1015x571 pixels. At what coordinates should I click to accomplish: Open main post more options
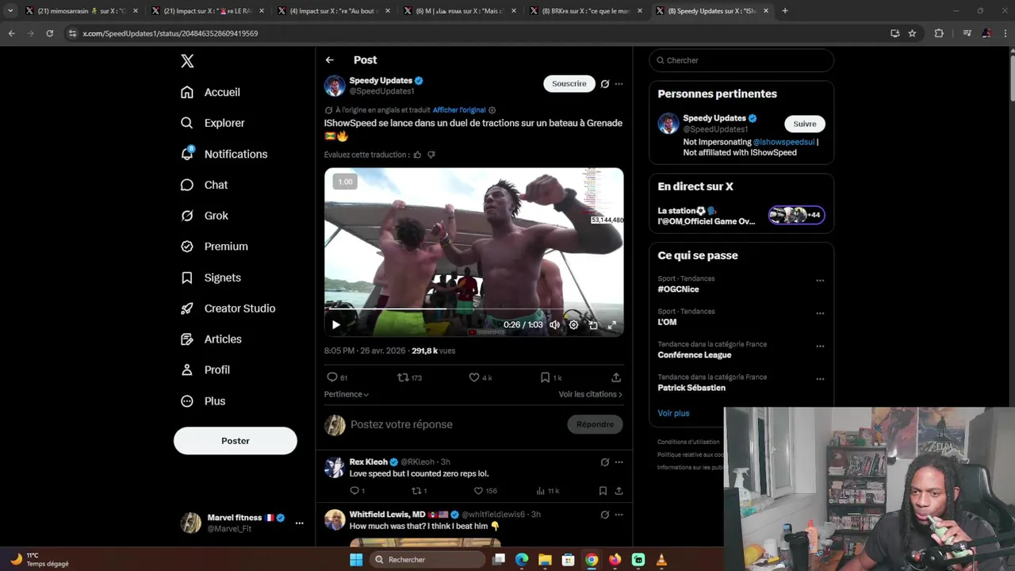click(619, 84)
